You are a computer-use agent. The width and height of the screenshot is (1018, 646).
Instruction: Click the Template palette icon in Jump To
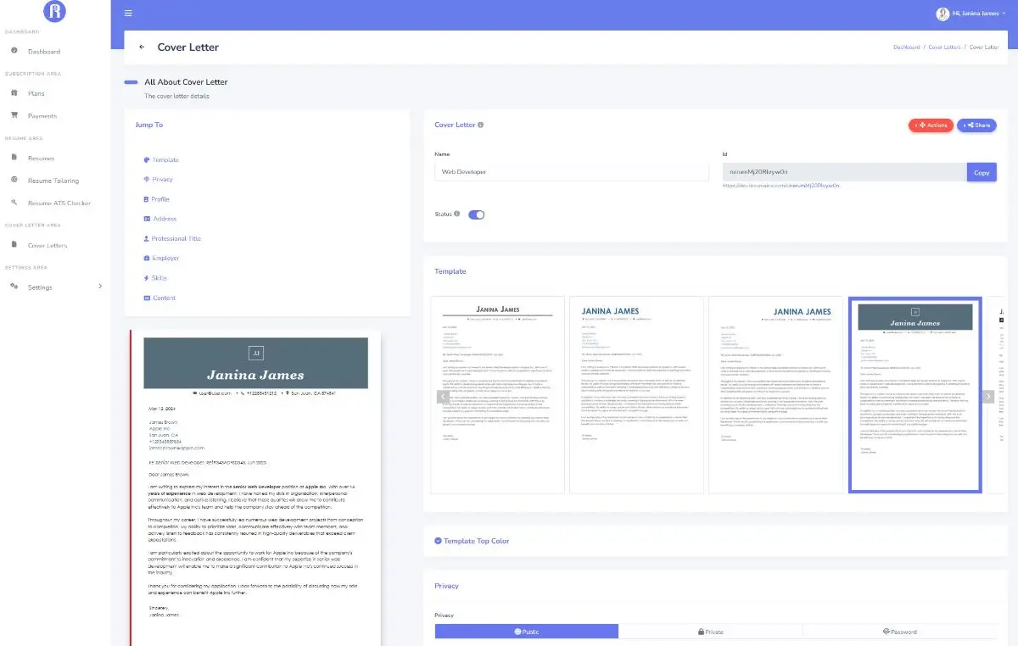coord(147,159)
